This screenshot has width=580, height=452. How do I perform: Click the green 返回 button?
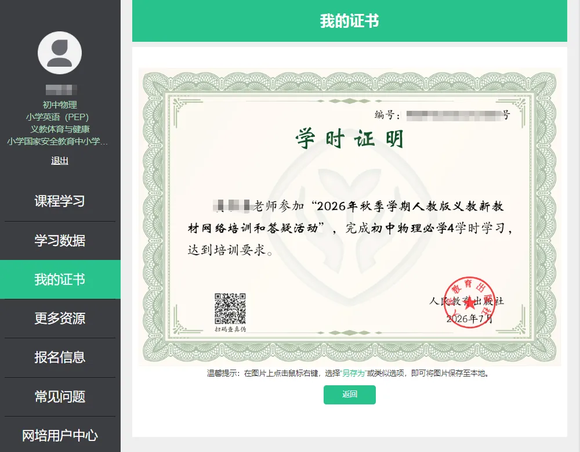350,395
